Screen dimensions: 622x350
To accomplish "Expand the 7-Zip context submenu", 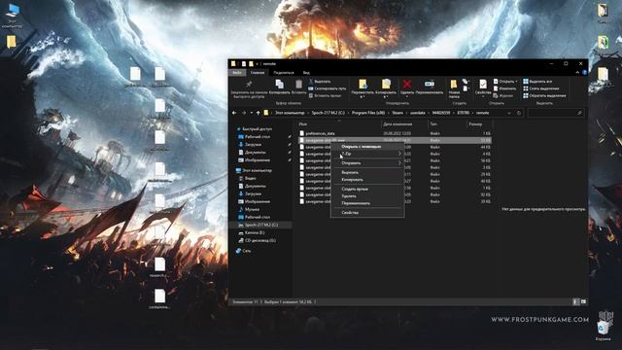I will [x=367, y=154].
